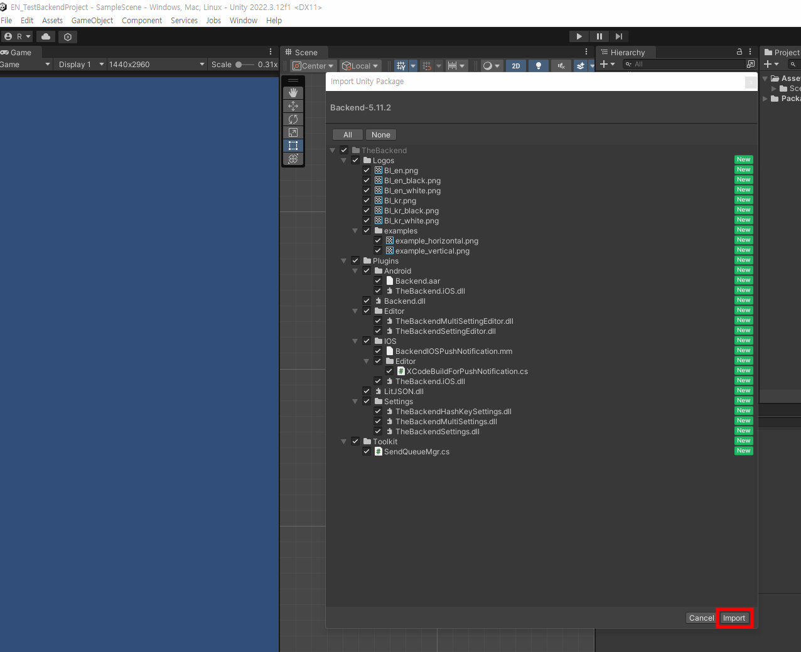Open Scene panel options menu
The image size is (801, 652).
586,52
